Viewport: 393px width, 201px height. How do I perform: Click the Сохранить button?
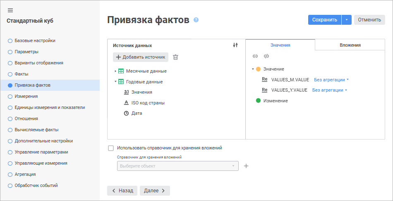[x=325, y=19]
